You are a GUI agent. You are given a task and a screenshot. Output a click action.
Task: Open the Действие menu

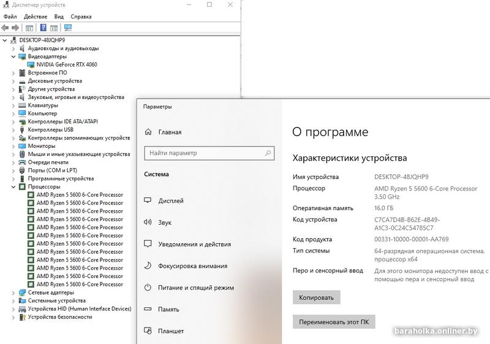point(36,16)
